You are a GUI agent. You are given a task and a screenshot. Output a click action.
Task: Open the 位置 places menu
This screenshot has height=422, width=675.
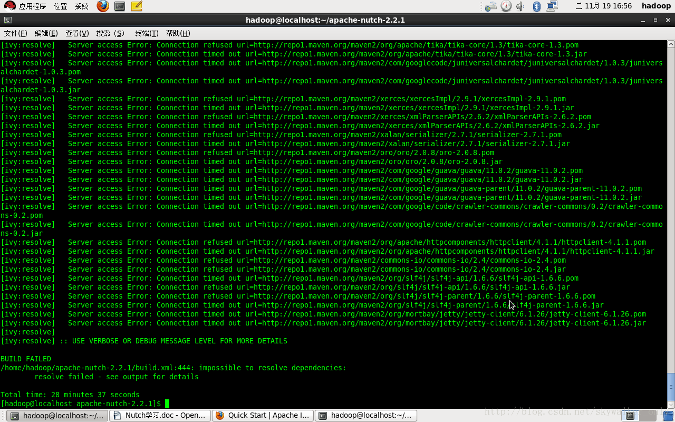point(61,6)
